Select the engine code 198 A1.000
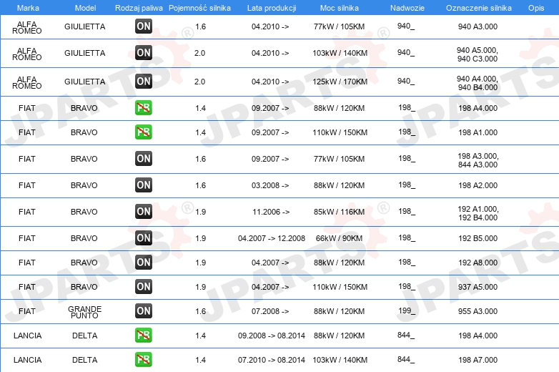This screenshot has width=559, height=372. click(x=478, y=132)
